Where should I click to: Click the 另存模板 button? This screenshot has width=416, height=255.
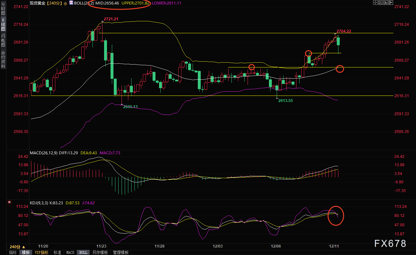(100, 252)
